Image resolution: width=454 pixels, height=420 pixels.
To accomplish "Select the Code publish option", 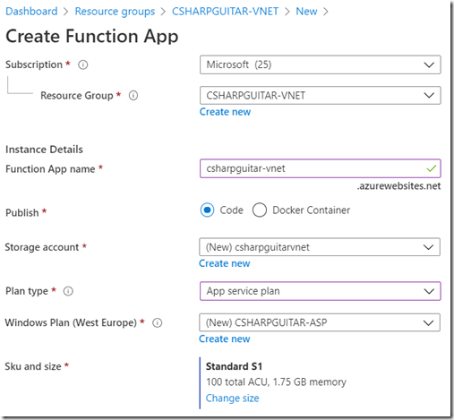I will click(x=207, y=210).
